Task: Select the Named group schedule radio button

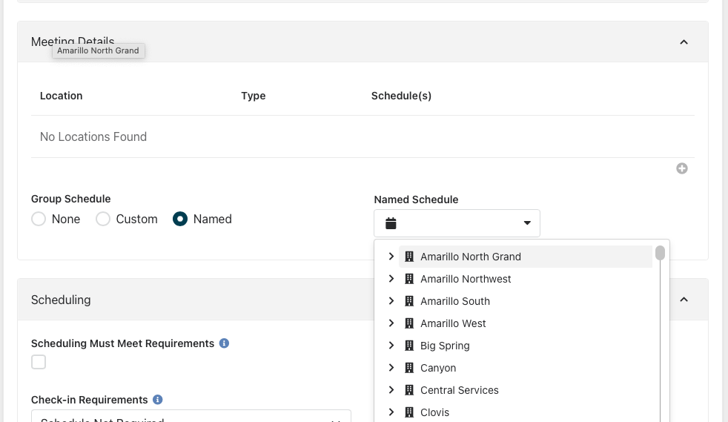Action: point(180,219)
